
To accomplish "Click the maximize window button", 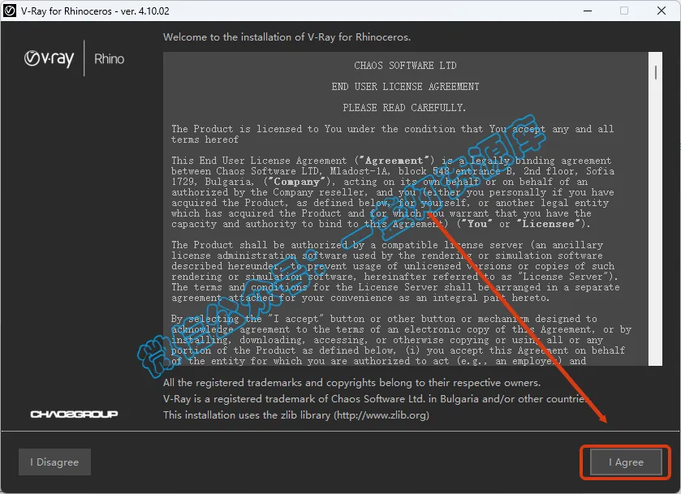I will click(x=624, y=11).
